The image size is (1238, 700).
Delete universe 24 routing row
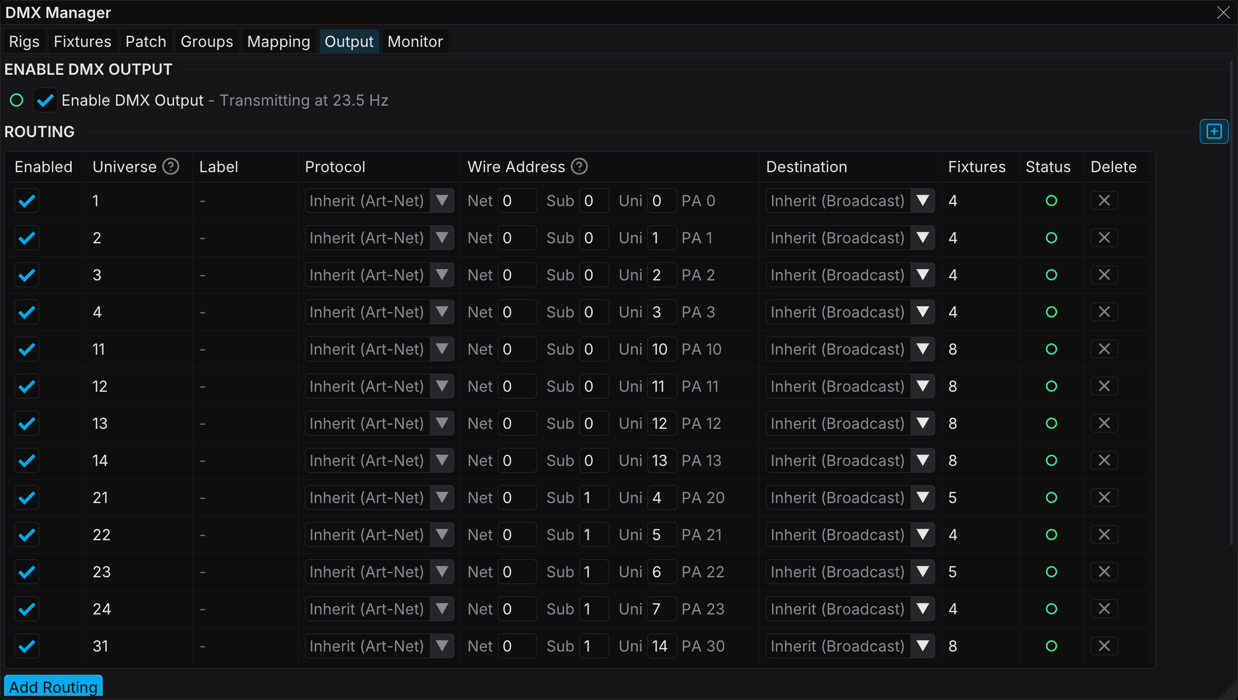click(x=1104, y=609)
